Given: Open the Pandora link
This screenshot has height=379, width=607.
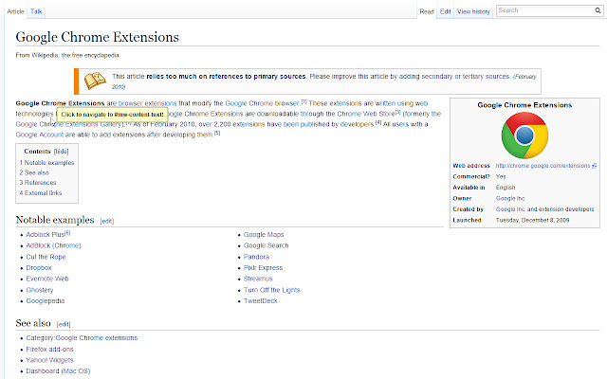Looking at the screenshot, I should pos(256,257).
